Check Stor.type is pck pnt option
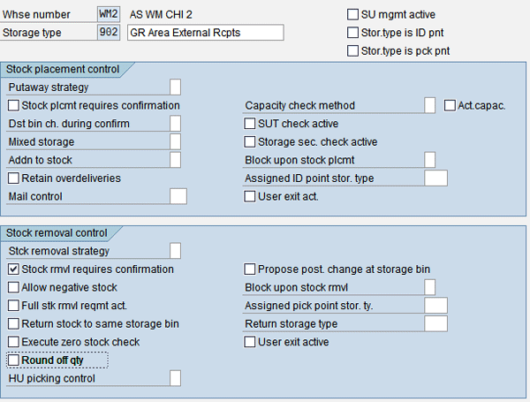This screenshot has height=402, width=530. click(x=352, y=51)
